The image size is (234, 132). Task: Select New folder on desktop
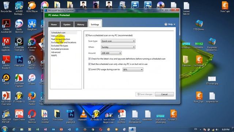(x=58, y=115)
